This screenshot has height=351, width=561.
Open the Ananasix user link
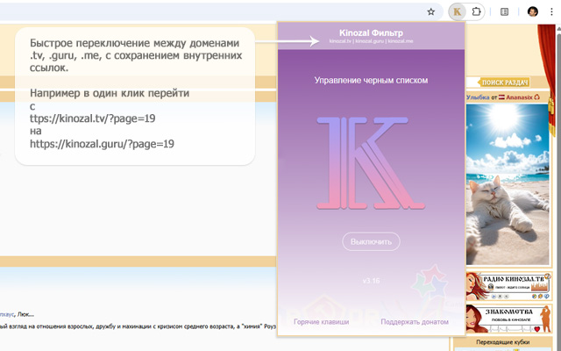519,97
